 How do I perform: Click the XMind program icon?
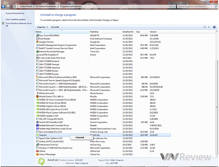click(x=37, y=151)
